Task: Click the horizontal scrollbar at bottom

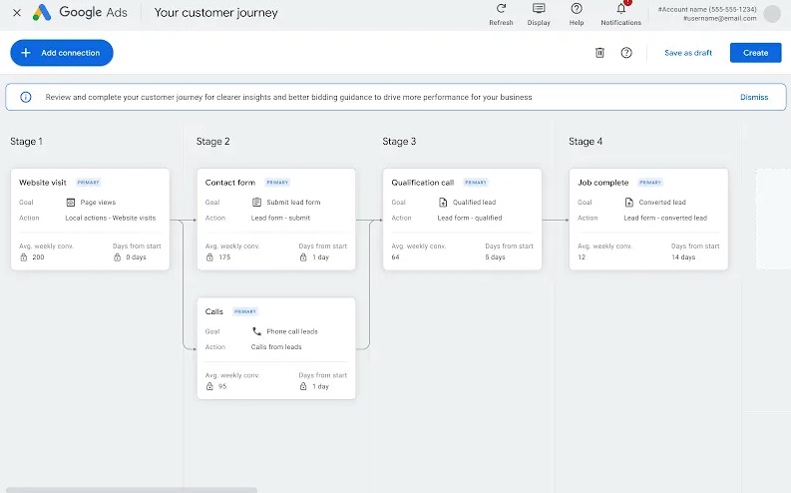Action: pos(131,489)
